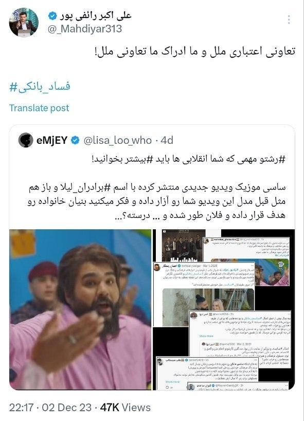Click the verified badge next to eMjEY
The width and height of the screenshot is (304, 421).
pos(76,140)
